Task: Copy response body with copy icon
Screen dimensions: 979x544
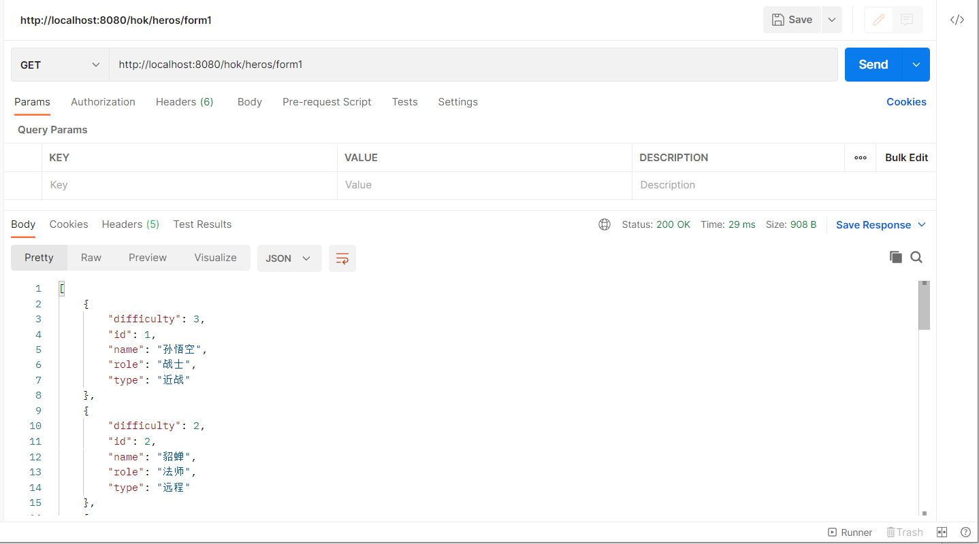Action: 896,257
